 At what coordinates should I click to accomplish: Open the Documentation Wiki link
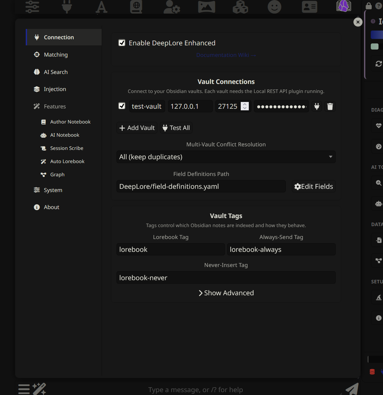tap(226, 55)
